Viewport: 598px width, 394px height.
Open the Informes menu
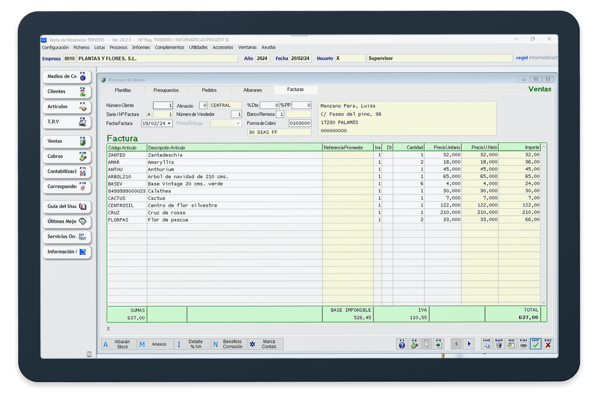click(141, 47)
